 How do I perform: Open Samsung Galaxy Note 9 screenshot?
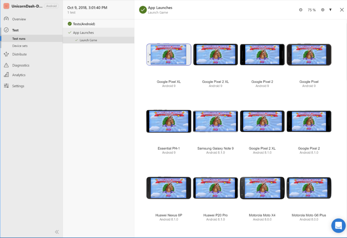(216, 121)
